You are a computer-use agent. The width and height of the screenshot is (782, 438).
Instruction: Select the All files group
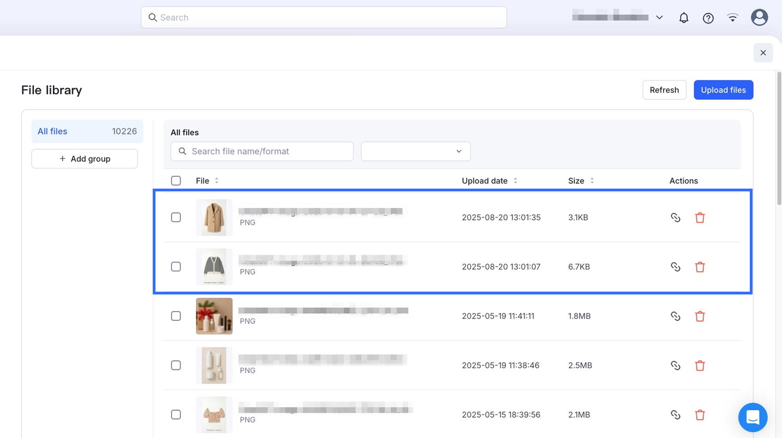(87, 132)
